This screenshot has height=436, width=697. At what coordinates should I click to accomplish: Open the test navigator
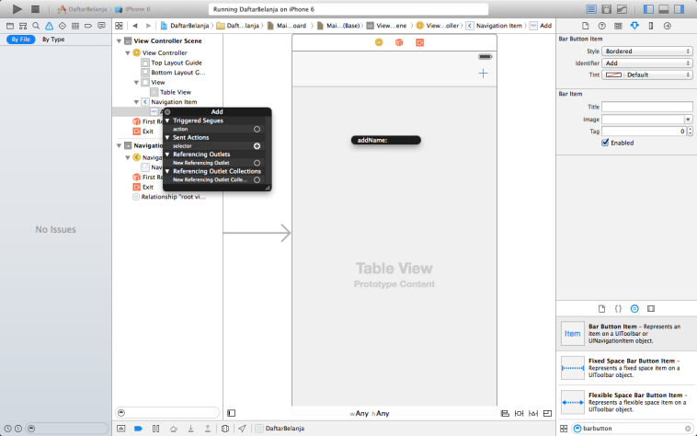tap(63, 26)
